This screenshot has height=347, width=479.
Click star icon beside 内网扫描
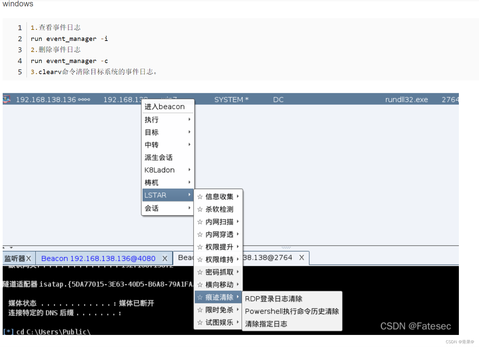[200, 222]
